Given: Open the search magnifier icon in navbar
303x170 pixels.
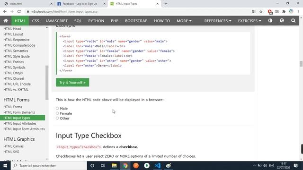Looking at the screenshot, I should coord(293,21).
